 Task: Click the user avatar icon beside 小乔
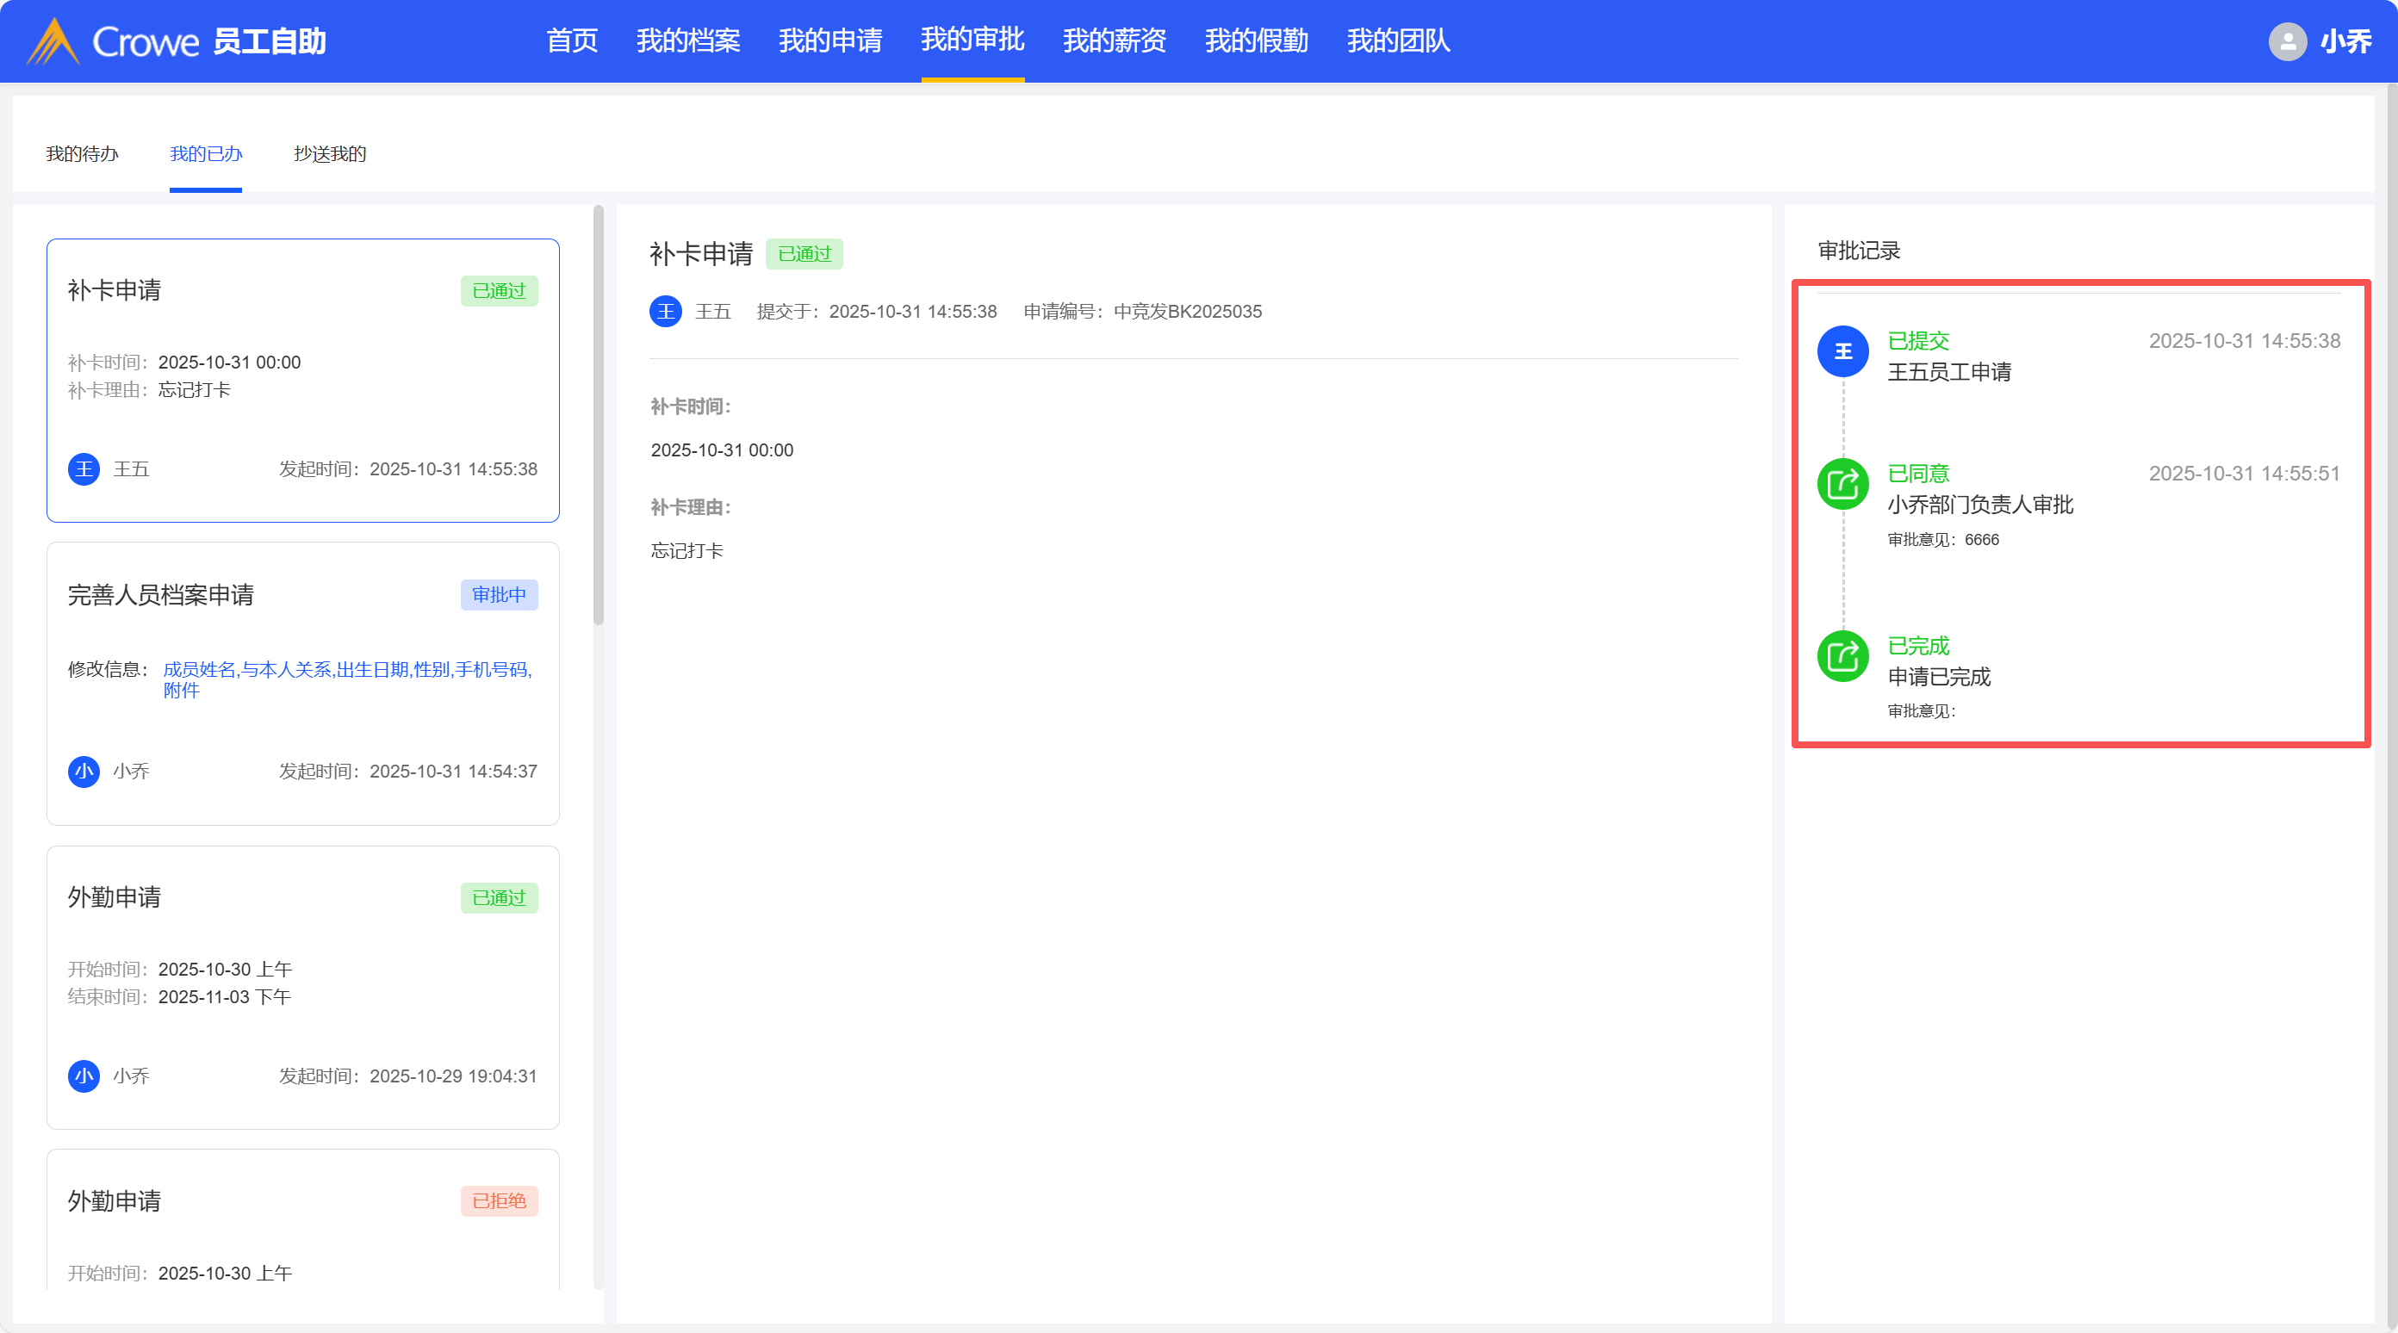pos(2287,41)
